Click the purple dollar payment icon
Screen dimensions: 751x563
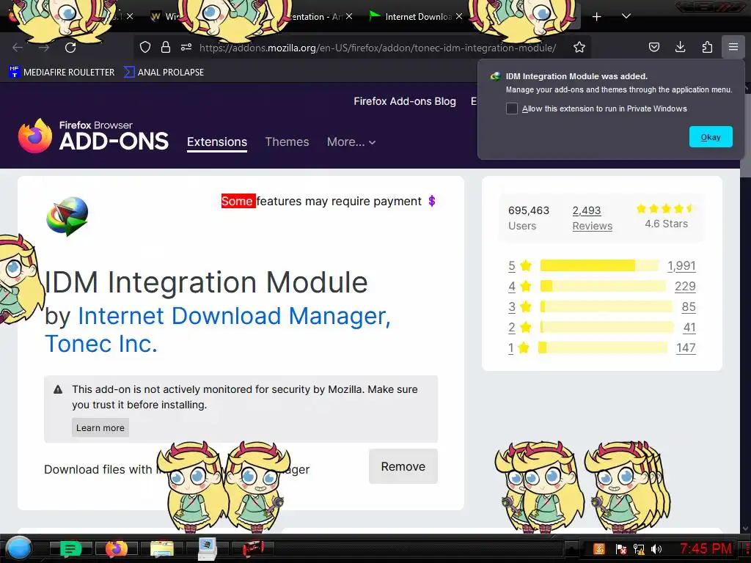[431, 201]
